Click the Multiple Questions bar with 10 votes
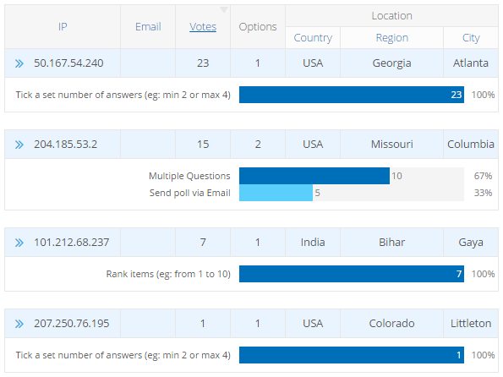Viewport: 503px width, 377px height. pyautogui.click(x=314, y=176)
